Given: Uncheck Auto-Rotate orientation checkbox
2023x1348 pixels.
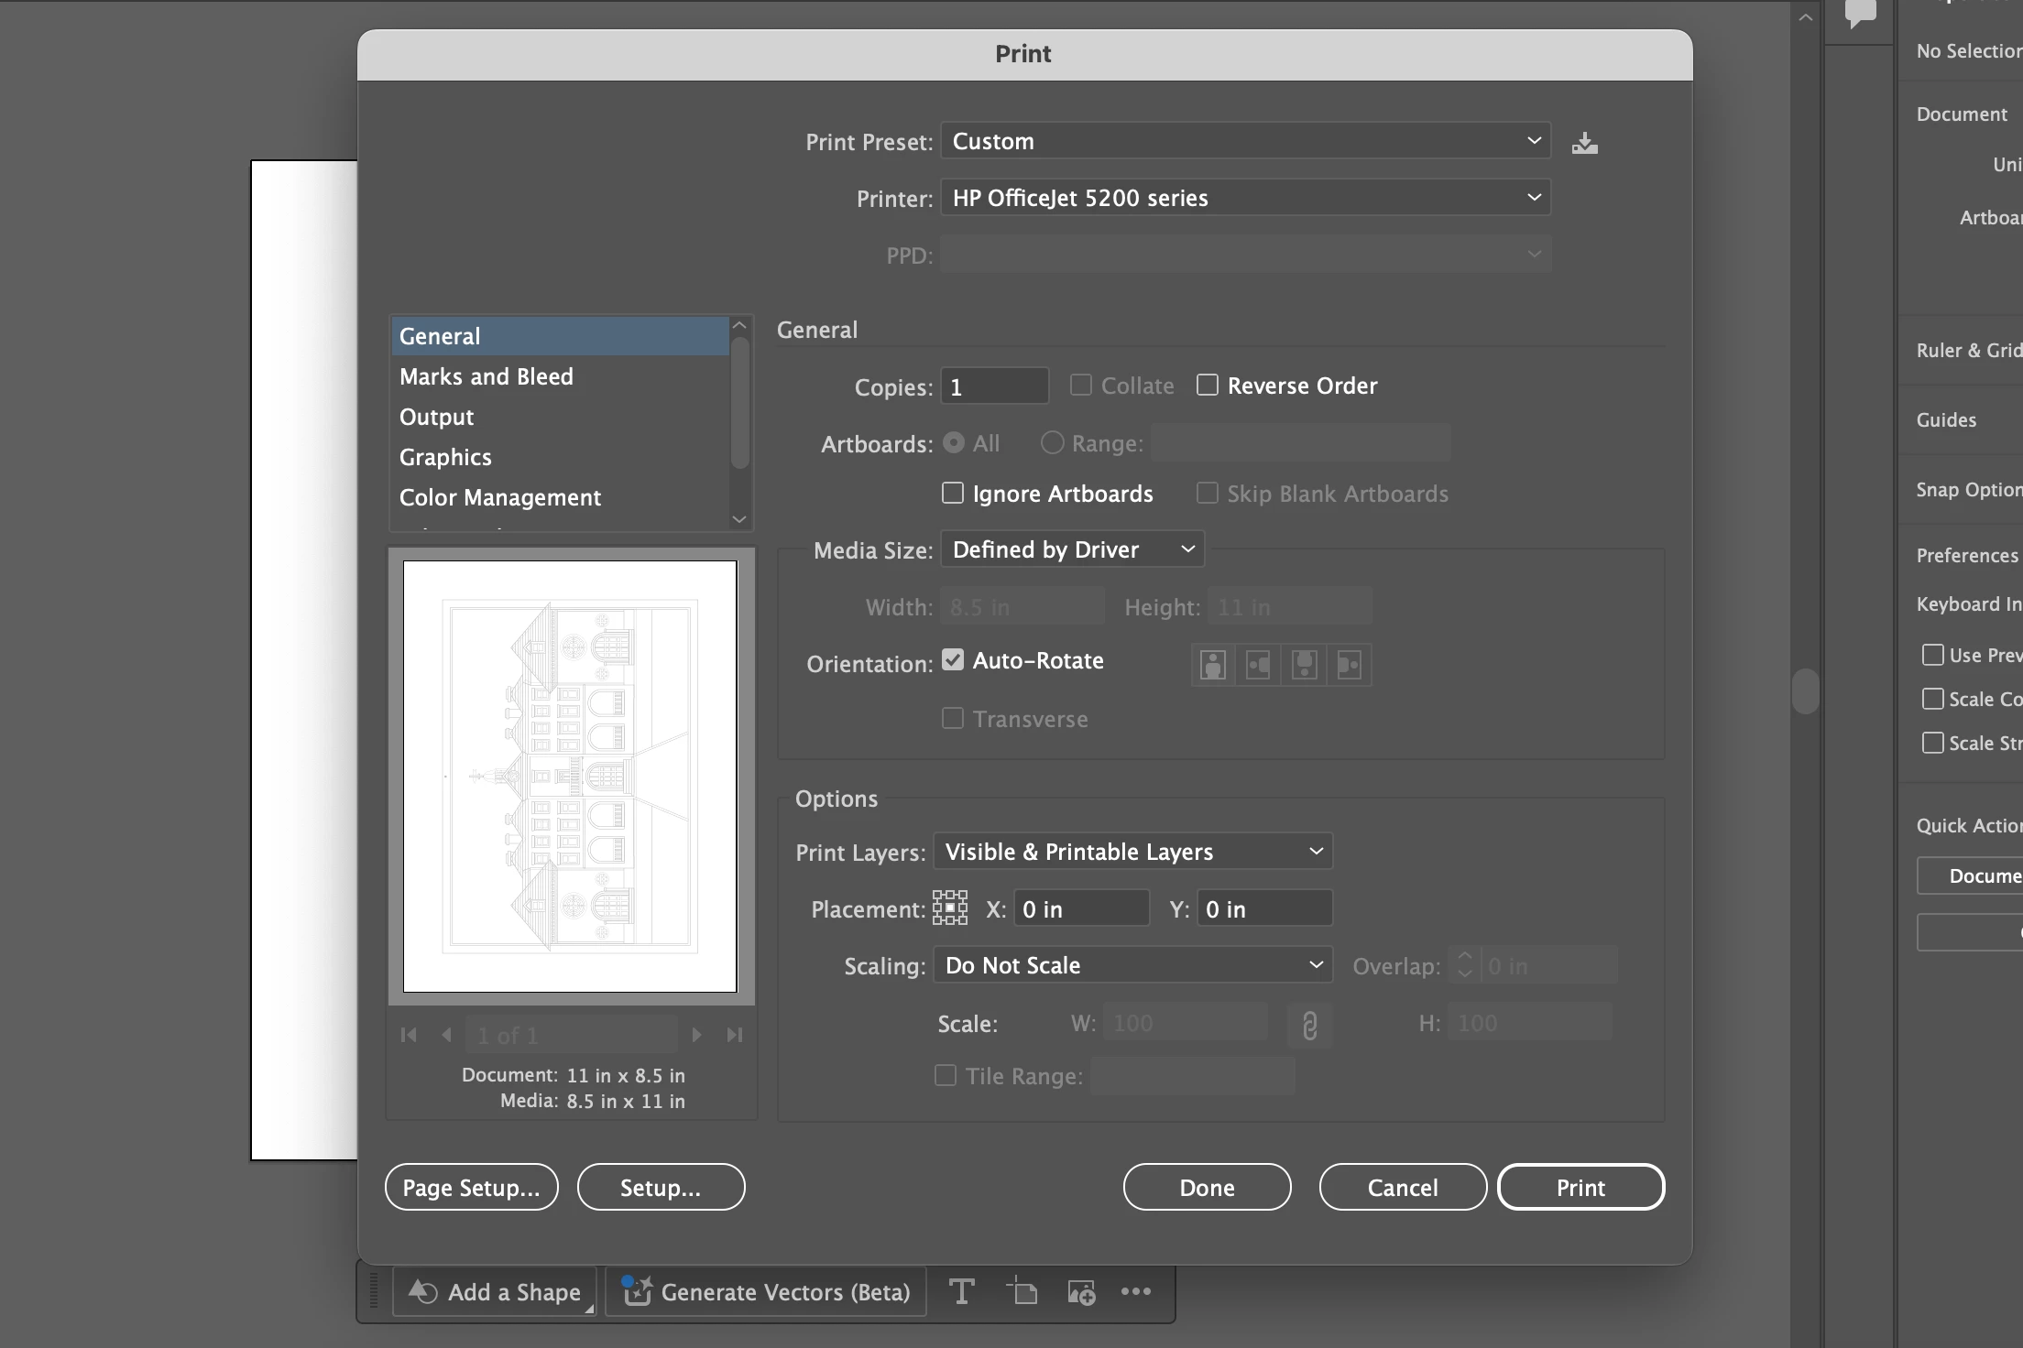Looking at the screenshot, I should pyautogui.click(x=953, y=660).
